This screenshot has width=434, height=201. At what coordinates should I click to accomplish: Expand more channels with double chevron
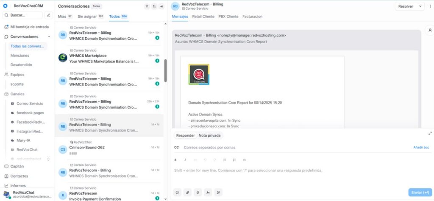48,159
